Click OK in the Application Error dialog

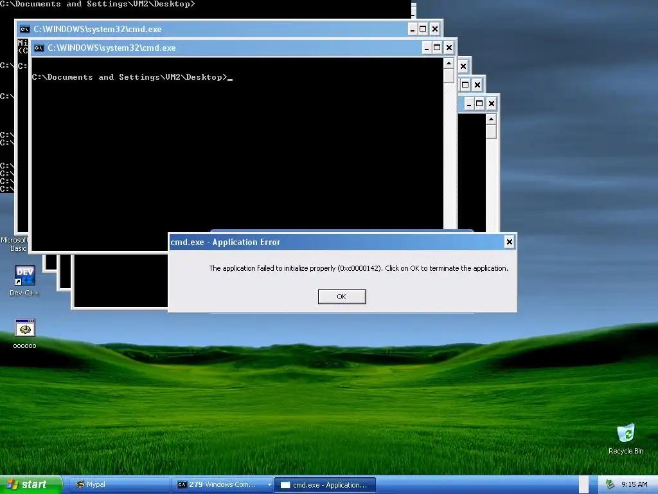pyautogui.click(x=342, y=297)
